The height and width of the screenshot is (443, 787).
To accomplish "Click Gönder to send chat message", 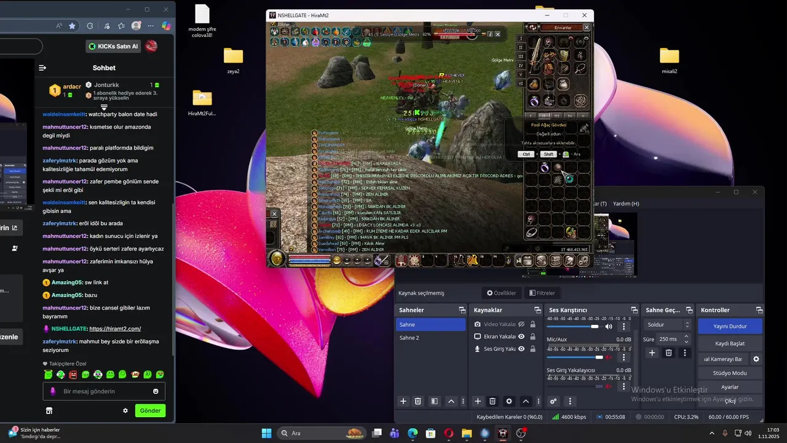I will [x=150, y=410].
